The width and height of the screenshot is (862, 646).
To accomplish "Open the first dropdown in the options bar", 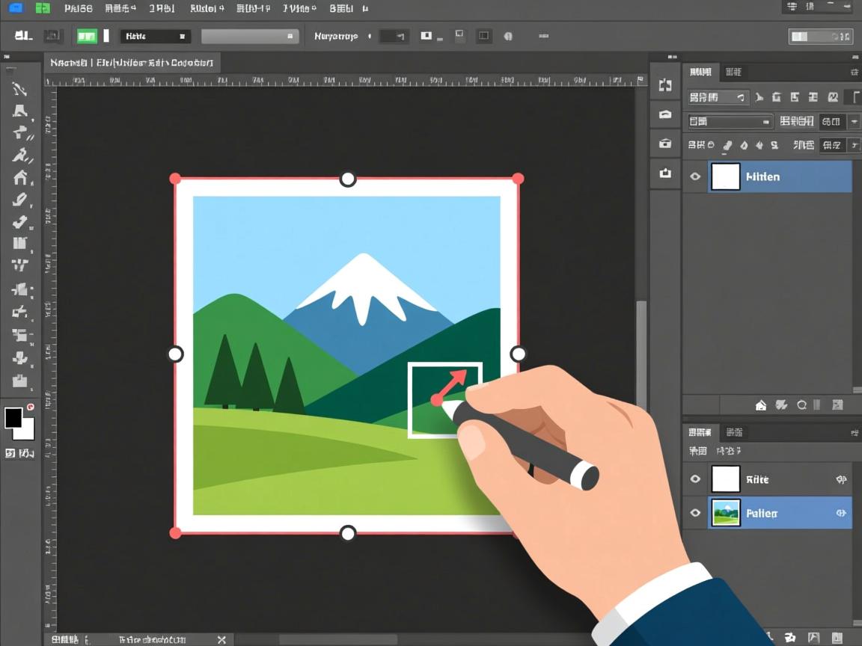I will [155, 36].
